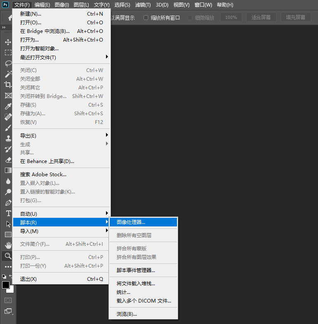Open the 选择(S) menu
Image resolution: width=318 pixels, height=324 pixels.
[122, 5]
